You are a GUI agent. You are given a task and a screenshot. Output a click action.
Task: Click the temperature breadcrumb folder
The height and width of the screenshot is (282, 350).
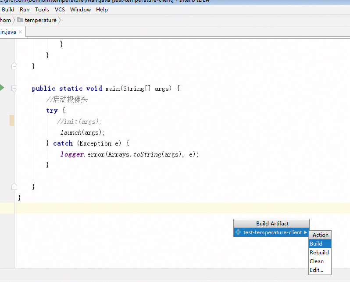tap(20, 20)
